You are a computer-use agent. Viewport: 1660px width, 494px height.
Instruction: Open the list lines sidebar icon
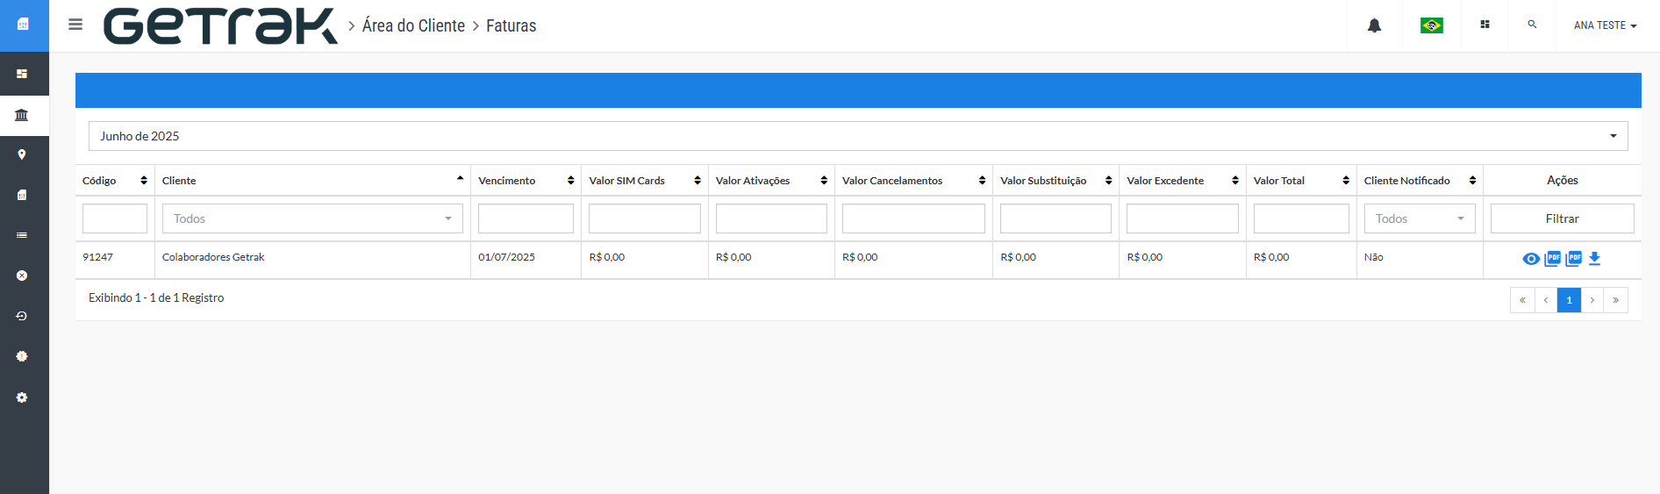(22, 235)
